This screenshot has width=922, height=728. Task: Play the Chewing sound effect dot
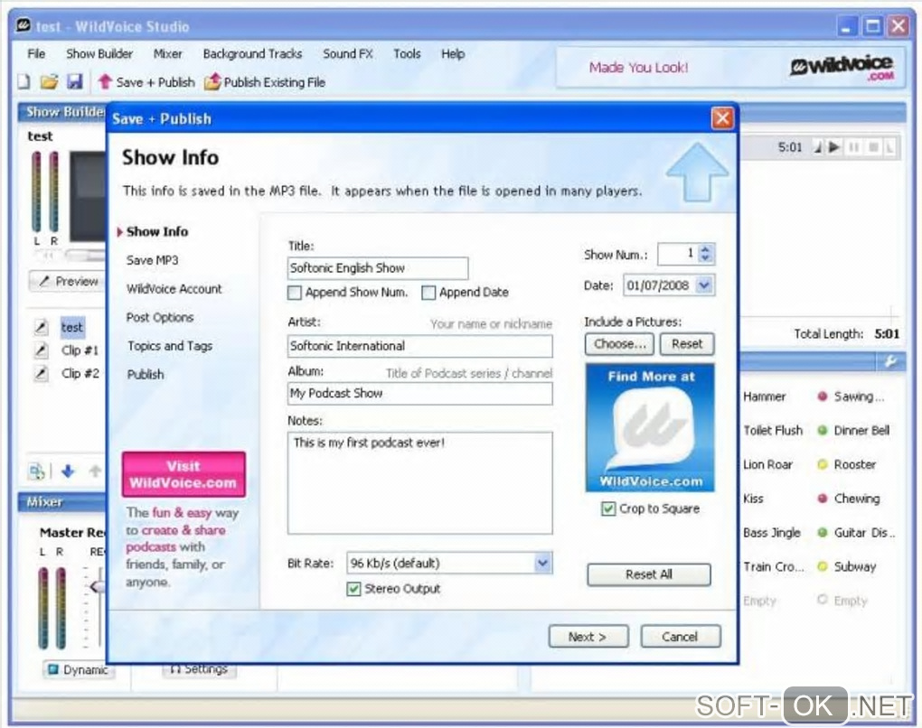(823, 499)
